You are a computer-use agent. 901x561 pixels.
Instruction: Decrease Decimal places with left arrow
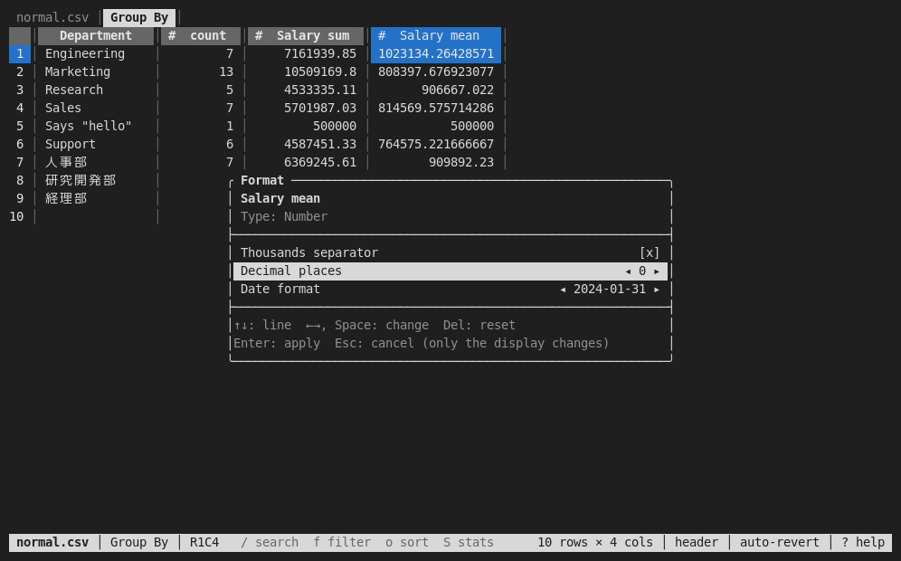[x=628, y=271]
